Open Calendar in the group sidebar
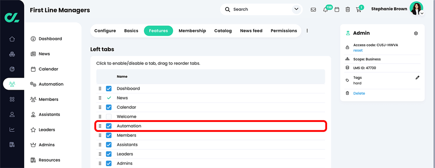 (45, 69)
